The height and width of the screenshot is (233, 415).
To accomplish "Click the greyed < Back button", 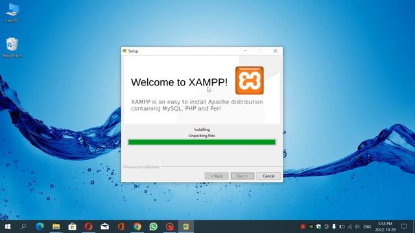I will [x=217, y=176].
